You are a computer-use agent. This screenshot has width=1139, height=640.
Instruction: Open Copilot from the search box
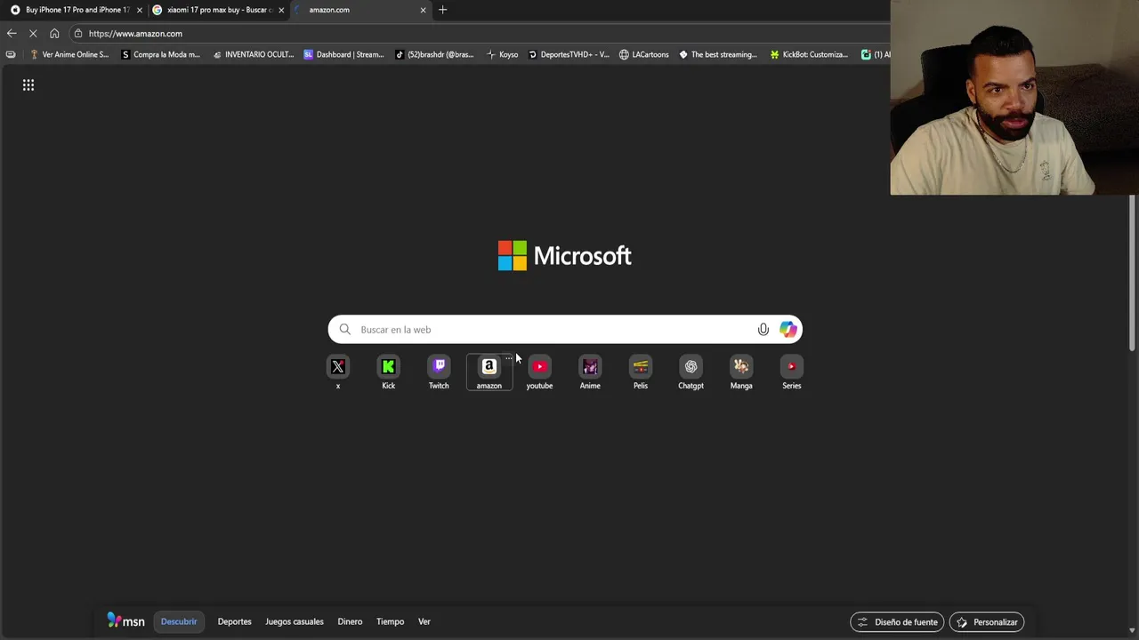click(788, 330)
